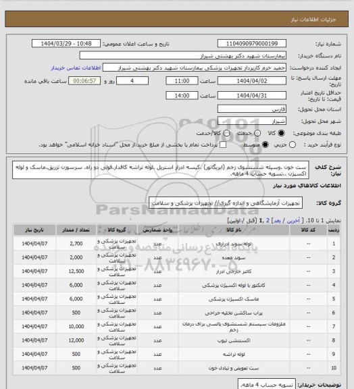Click the response deadline date 1404/04/02 field
This screenshot has height=389, width=354.
coord(252,81)
